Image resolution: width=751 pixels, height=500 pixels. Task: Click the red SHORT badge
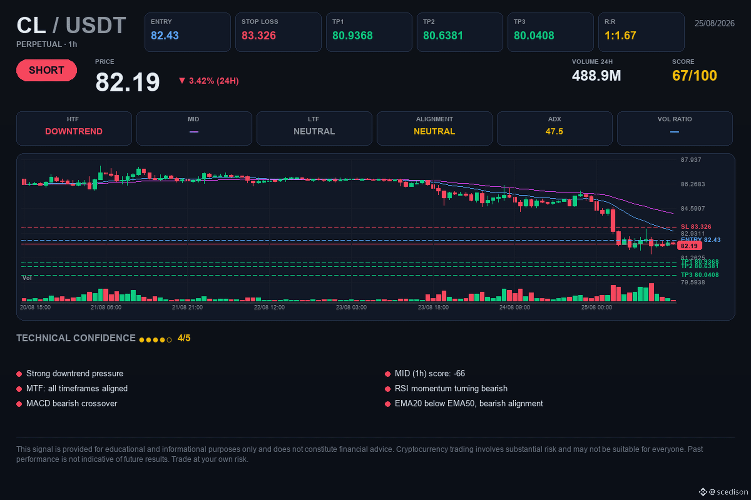point(47,70)
